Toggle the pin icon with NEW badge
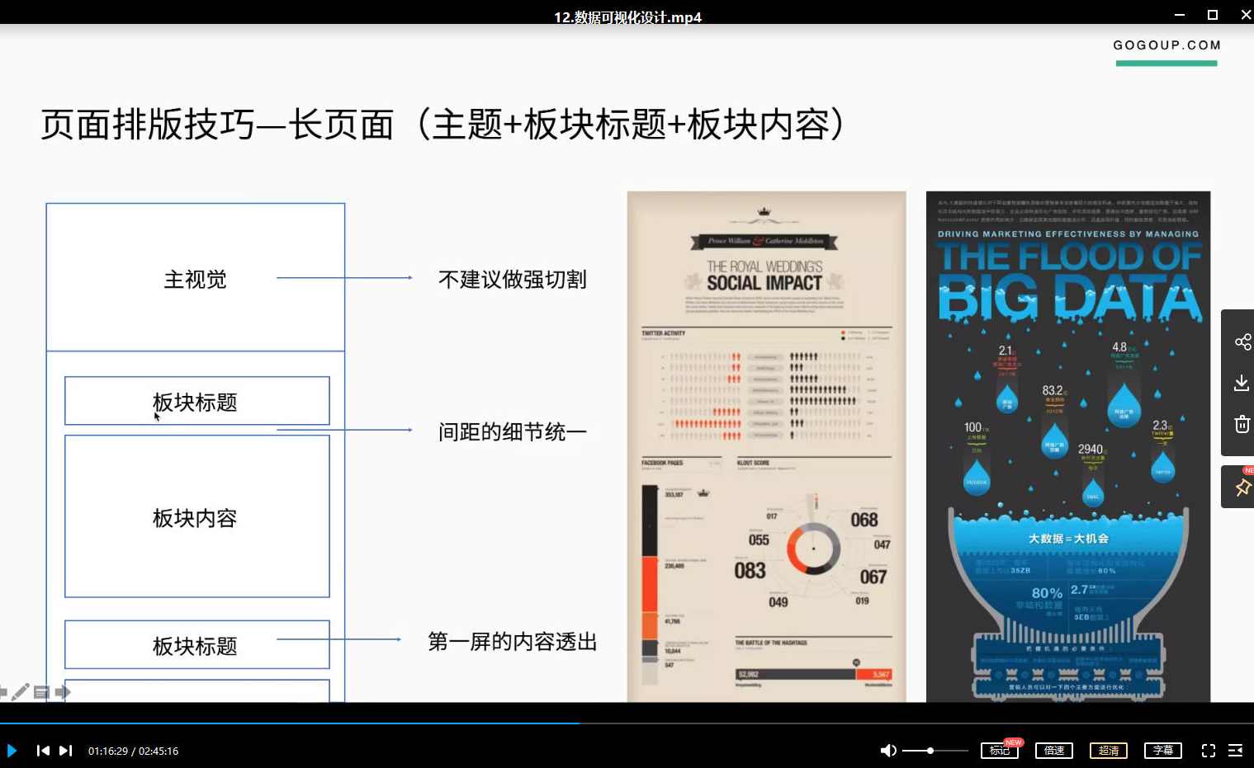 point(1242,487)
